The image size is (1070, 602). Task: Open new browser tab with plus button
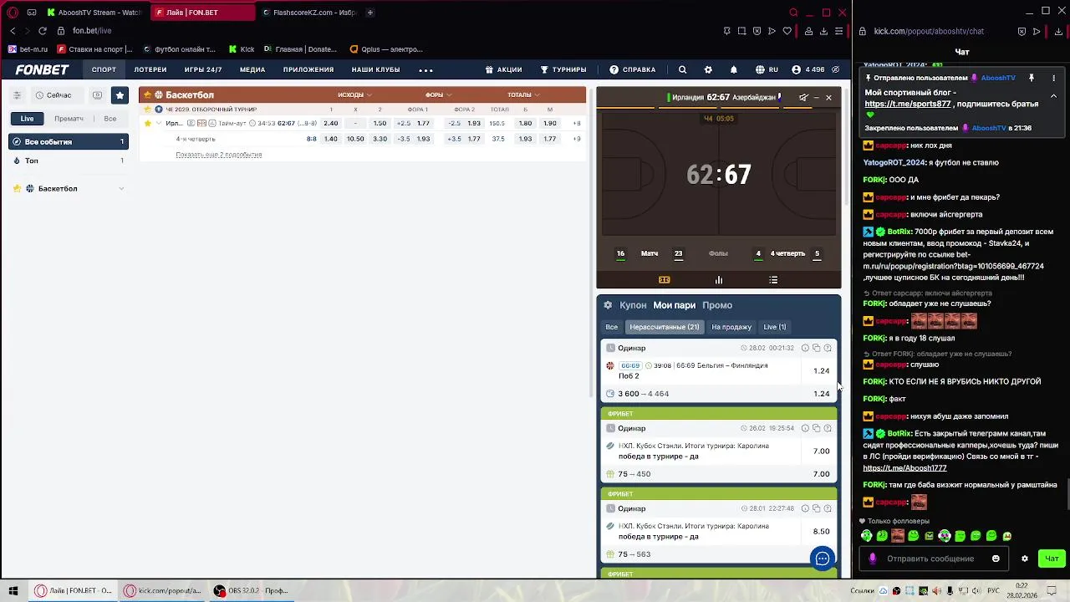pyautogui.click(x=370, y=13)
